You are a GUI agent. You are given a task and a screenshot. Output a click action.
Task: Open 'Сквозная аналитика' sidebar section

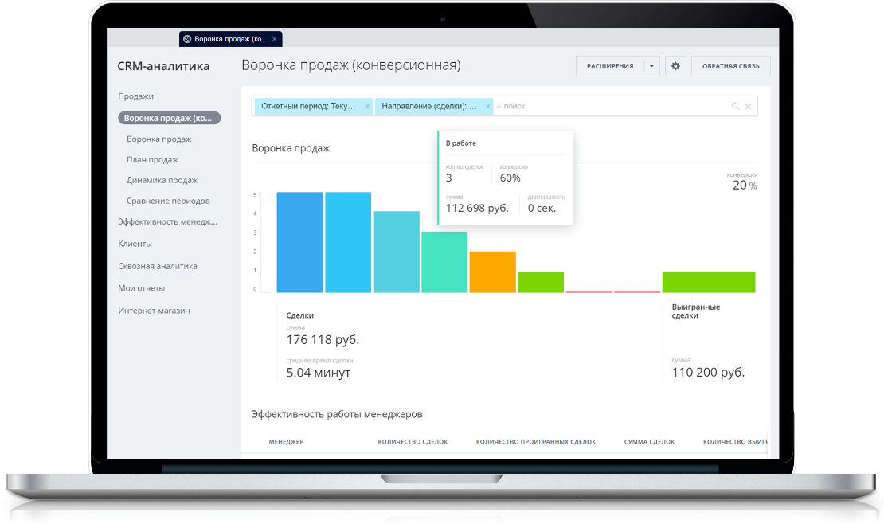tap(158, 266)
